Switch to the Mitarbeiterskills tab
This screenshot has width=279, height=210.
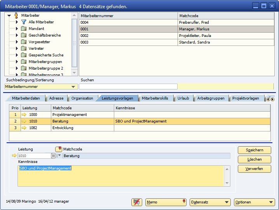pos(155,98)
